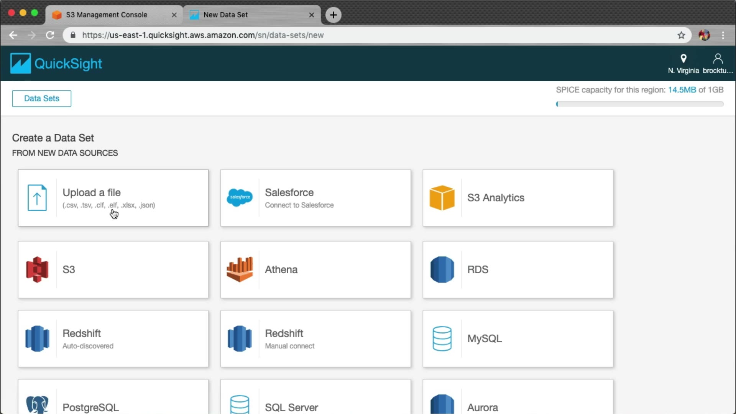The image size is (736, 414).
Task: Click the SPICE capacity progress bar
Action: pyautogui.click(x=639, y=104)
